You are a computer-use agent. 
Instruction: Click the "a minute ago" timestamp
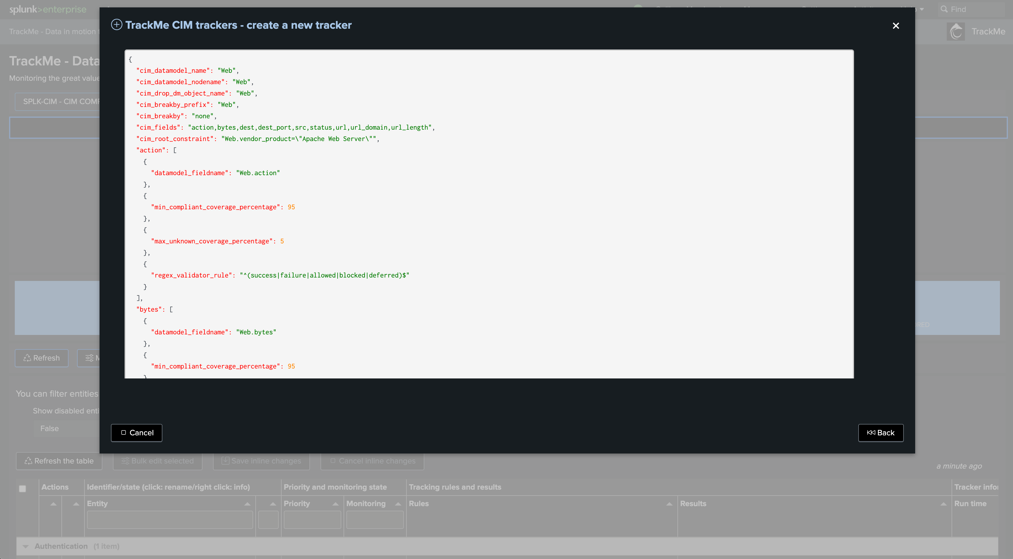tap(959, 466)
